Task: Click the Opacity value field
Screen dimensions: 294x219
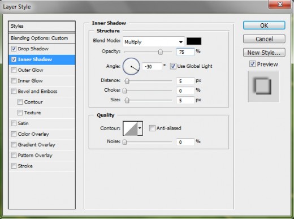Action: pyautogui.click(x=185, y=52)
